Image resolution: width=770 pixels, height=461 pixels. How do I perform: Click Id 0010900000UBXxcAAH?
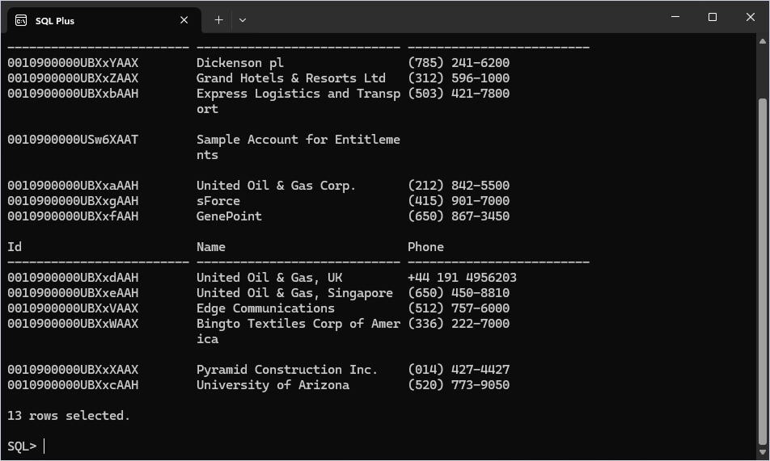point(73,384)
